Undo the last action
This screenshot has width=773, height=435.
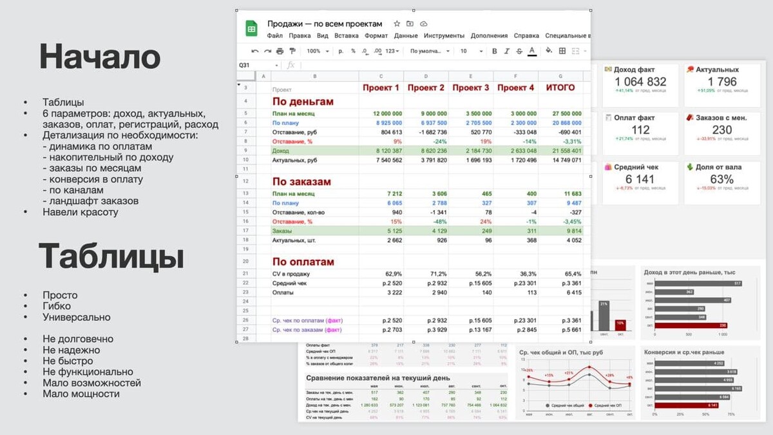tap(255, 51)
